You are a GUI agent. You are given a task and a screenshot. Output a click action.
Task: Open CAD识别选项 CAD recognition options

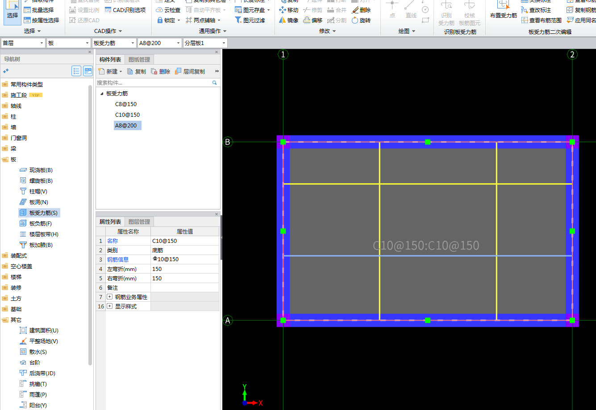pos(125,10)
